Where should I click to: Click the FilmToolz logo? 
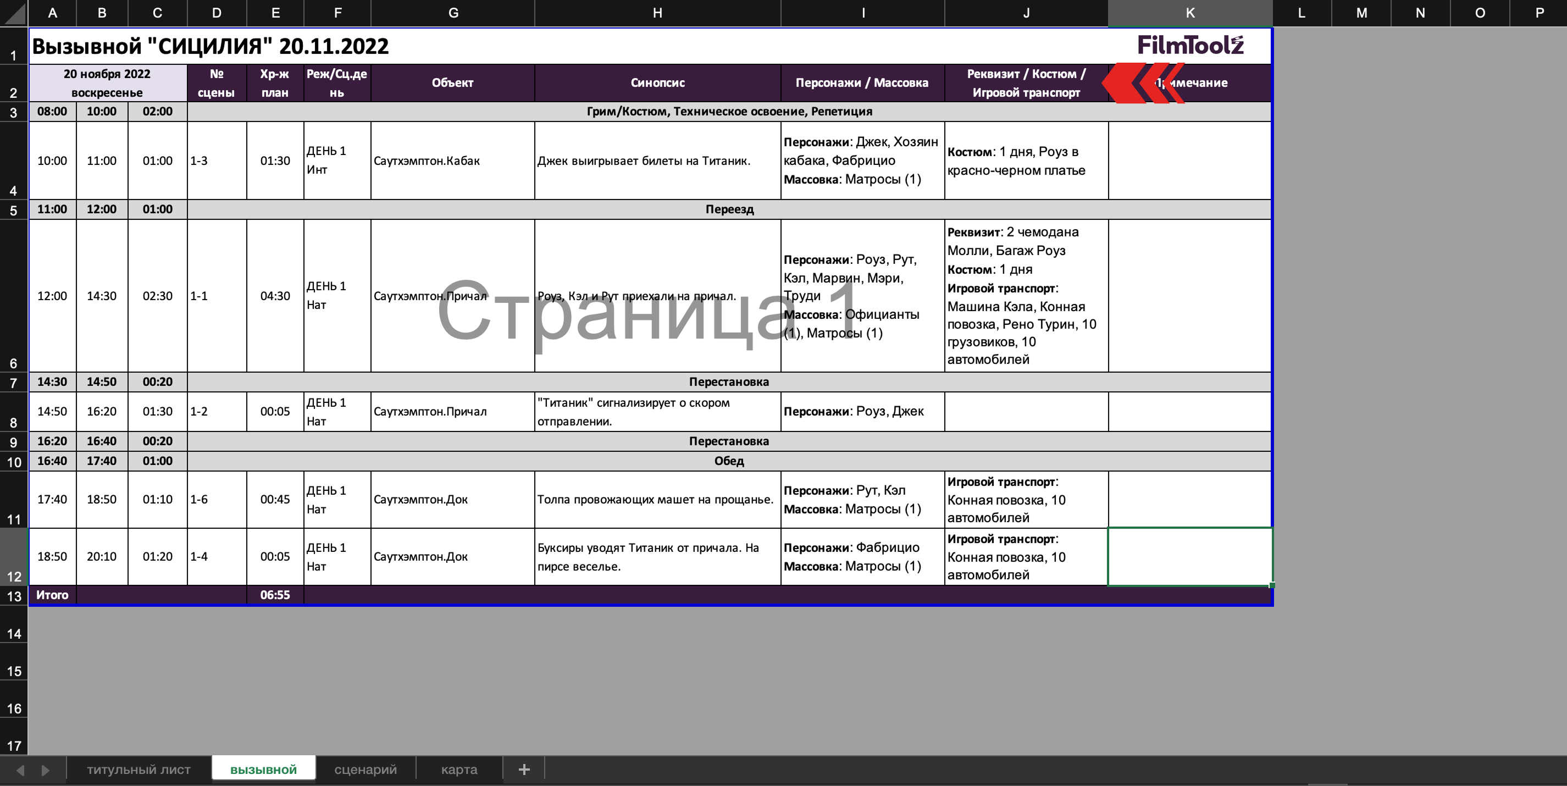tap(1191, 45)
